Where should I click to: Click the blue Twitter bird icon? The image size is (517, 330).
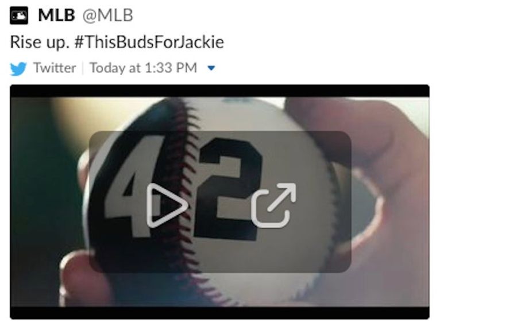tap(18, 68)
